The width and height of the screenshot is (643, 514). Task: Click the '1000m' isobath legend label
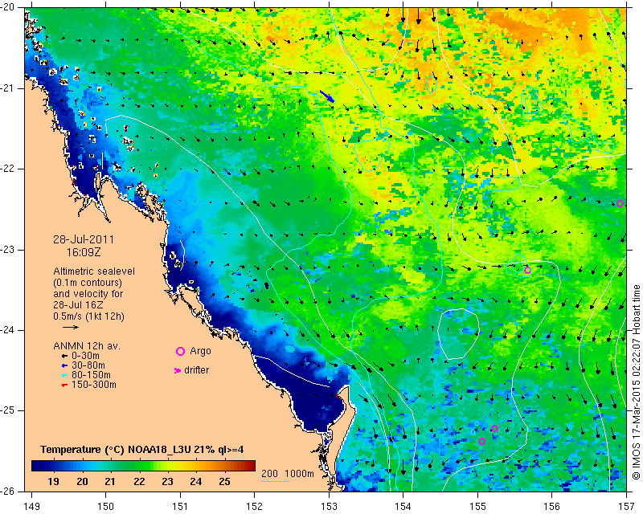point(299,474)
